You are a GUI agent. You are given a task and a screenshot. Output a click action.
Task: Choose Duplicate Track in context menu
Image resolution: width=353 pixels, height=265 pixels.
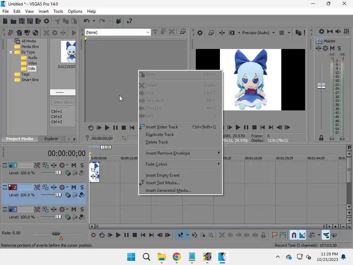pyautogui.click(x=181, y=135)
